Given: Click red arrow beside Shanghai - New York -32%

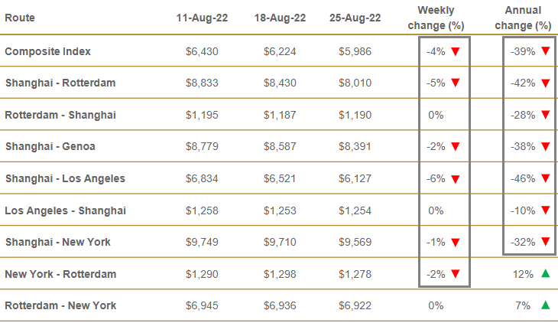Looking at the screenshot, I should [545, 242].
